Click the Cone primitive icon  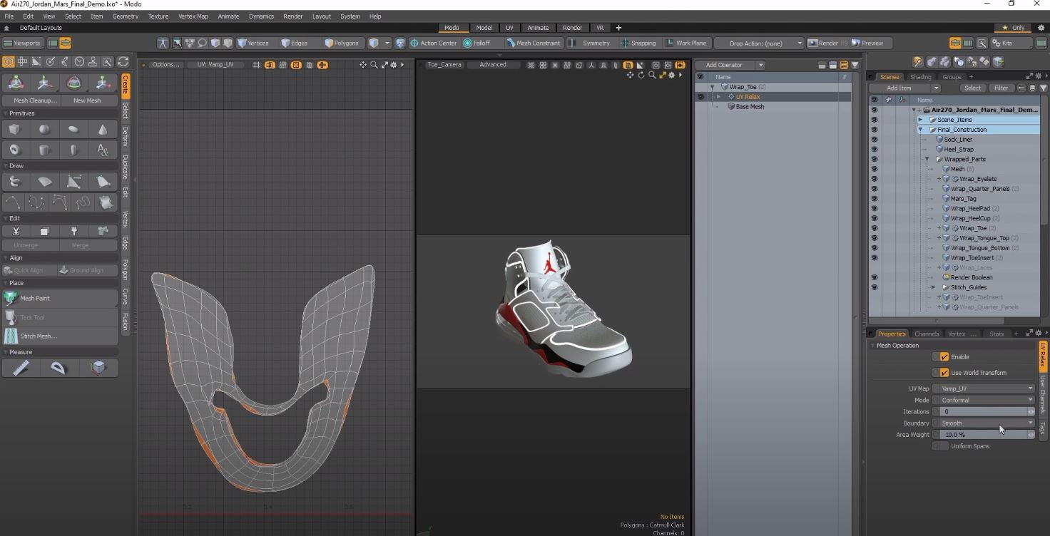[103, 130]
